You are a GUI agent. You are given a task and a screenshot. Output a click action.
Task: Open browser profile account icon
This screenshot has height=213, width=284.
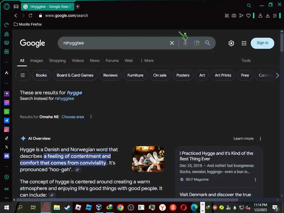260,16
